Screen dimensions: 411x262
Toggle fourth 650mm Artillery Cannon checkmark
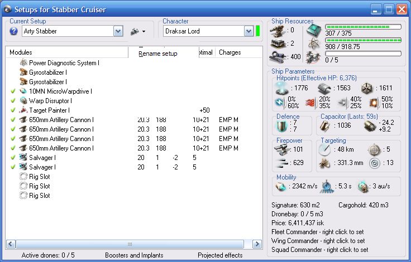pyautogui.click(x=13, y=148)
